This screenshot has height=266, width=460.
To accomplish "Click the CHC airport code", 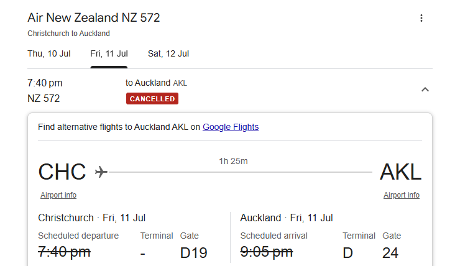I will pyautogui.click(x=62, y=172).
